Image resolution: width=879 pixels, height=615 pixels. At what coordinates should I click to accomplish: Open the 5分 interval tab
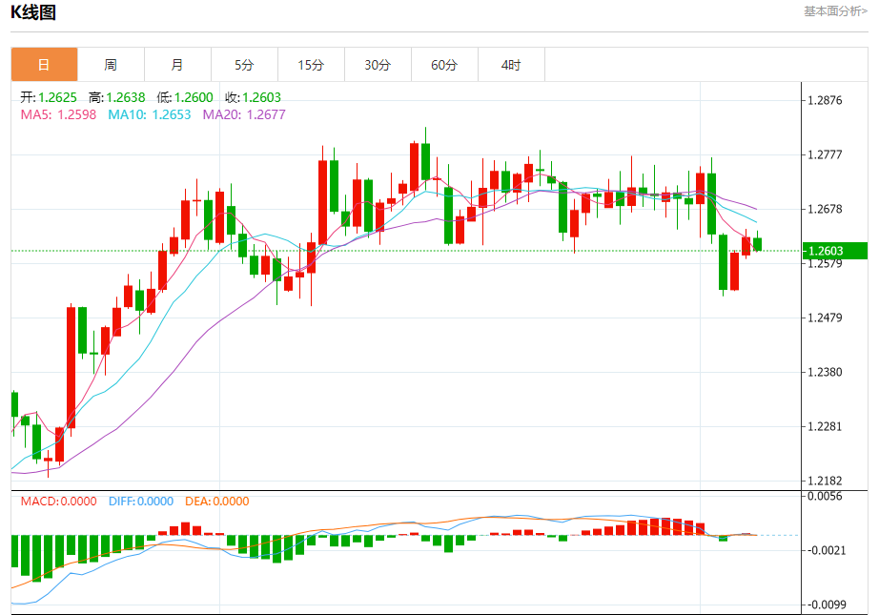click(x=244, y=65)
